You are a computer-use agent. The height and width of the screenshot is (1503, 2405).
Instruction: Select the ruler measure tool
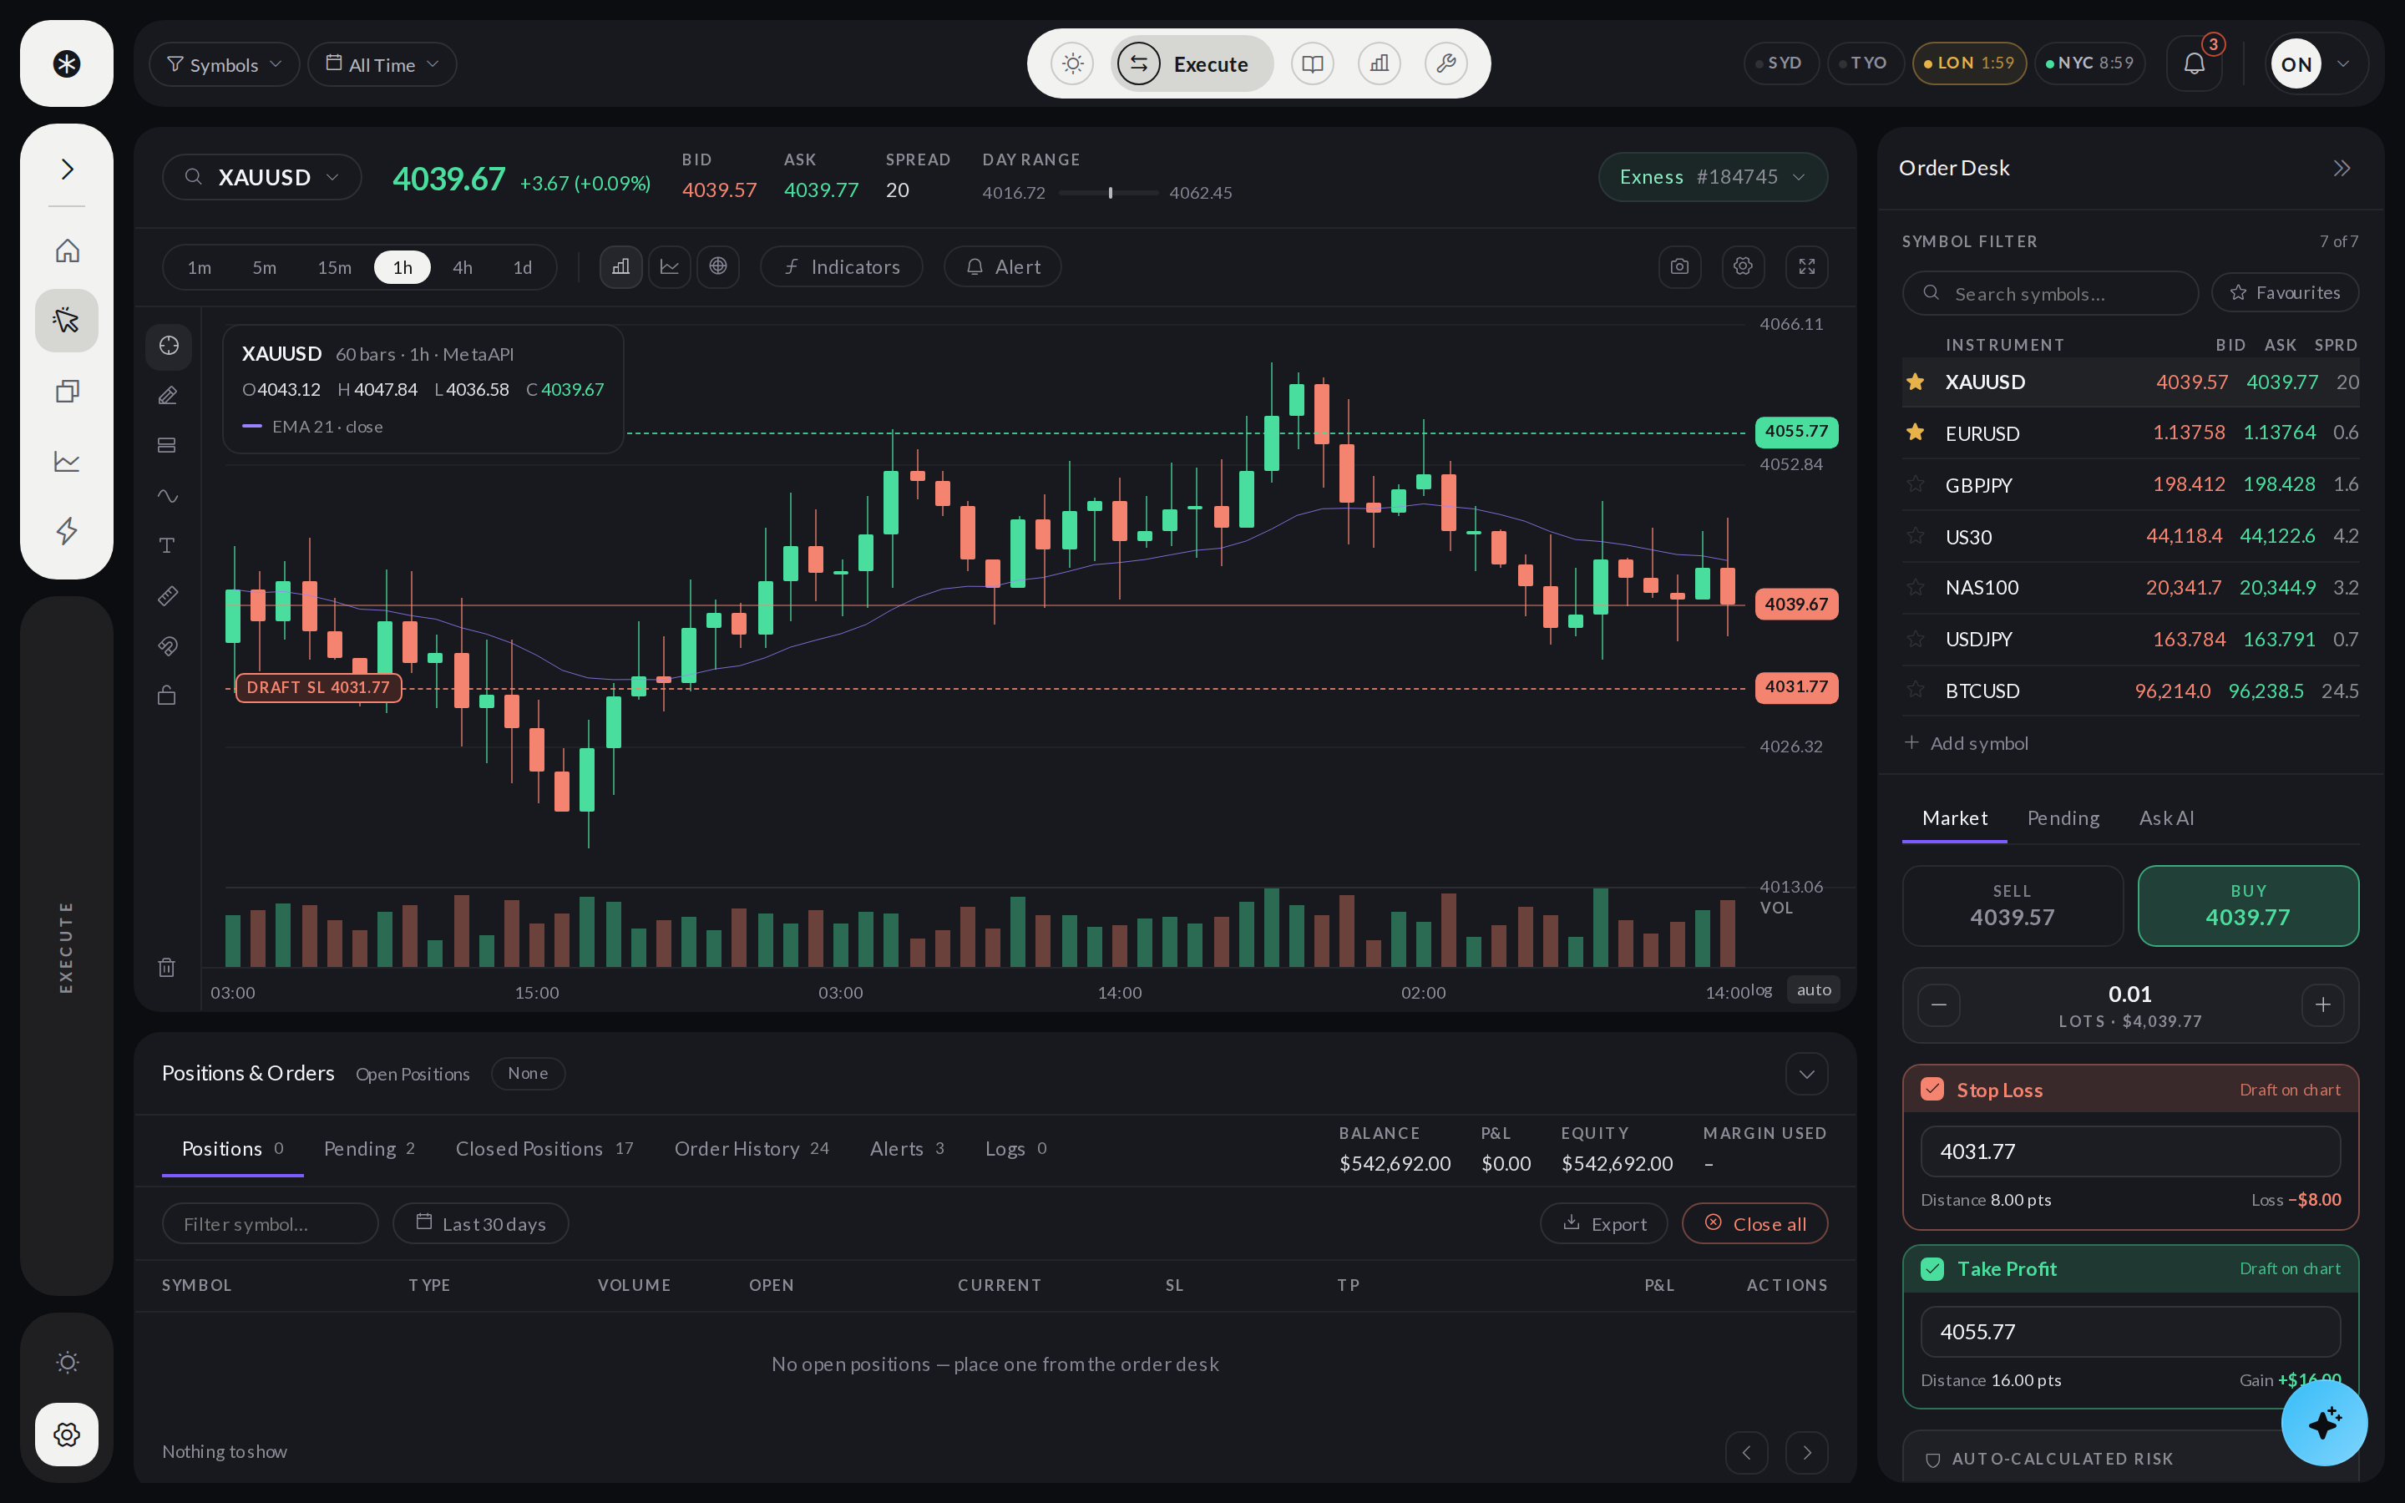pyautogui.click(x=168, y=595)
